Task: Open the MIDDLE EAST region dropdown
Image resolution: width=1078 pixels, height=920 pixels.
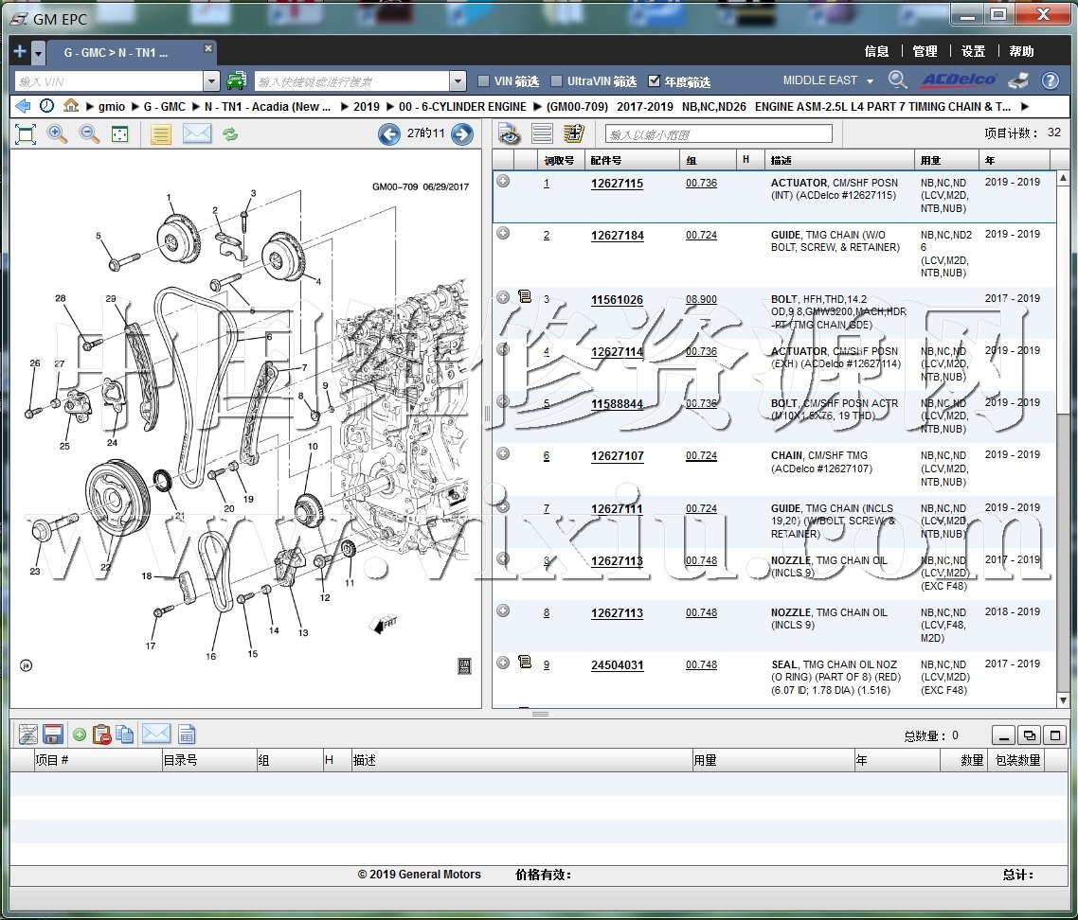Action: tap(828, 80)
